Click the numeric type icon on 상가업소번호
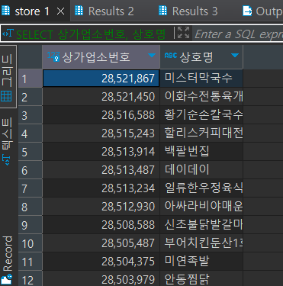The height and width of the screenshot is (286, 283). click(x=53, y=56)
